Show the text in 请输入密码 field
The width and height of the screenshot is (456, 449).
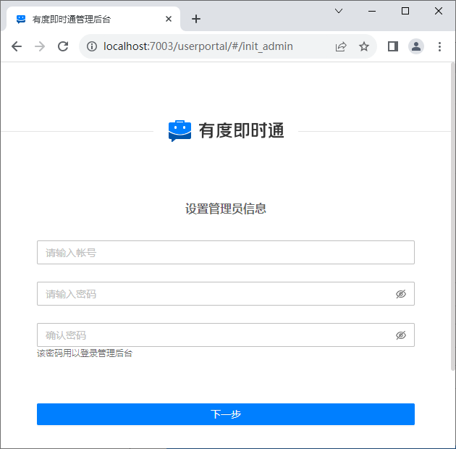[x=401, y=294]
